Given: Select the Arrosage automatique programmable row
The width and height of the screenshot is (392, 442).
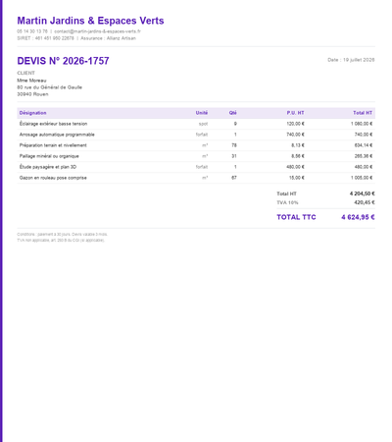Looking at the screenshot, I should [x=196, y=135].
